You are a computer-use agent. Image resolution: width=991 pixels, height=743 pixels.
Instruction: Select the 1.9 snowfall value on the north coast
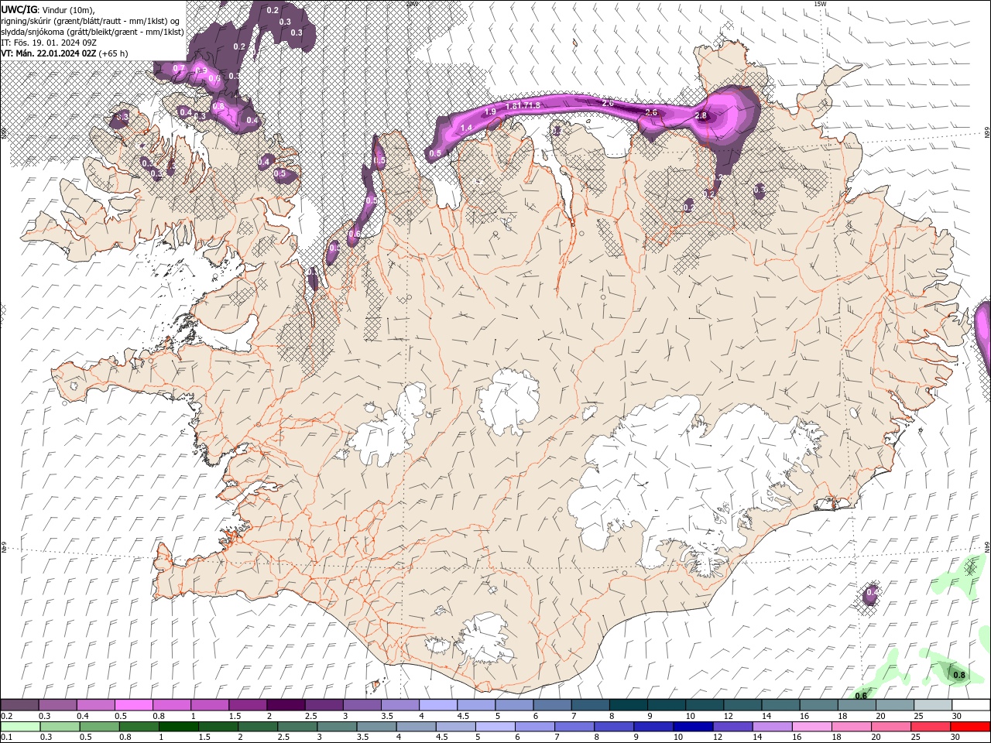[x=490, y=112]
